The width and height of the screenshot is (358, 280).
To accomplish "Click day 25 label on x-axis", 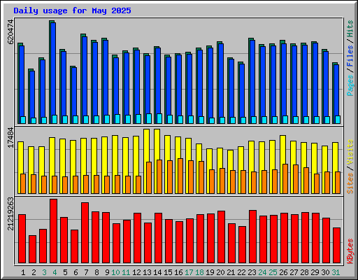I will click(x=273, y=272).
